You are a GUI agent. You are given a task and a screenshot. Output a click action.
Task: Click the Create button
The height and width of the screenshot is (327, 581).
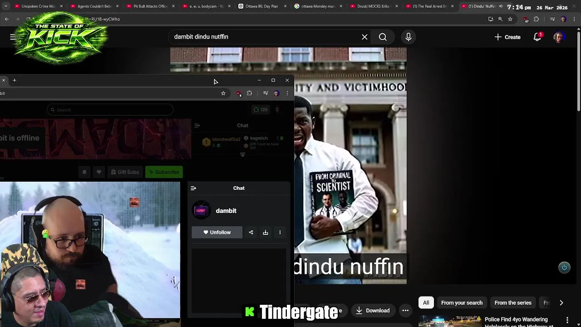click(x=507, y=37)
